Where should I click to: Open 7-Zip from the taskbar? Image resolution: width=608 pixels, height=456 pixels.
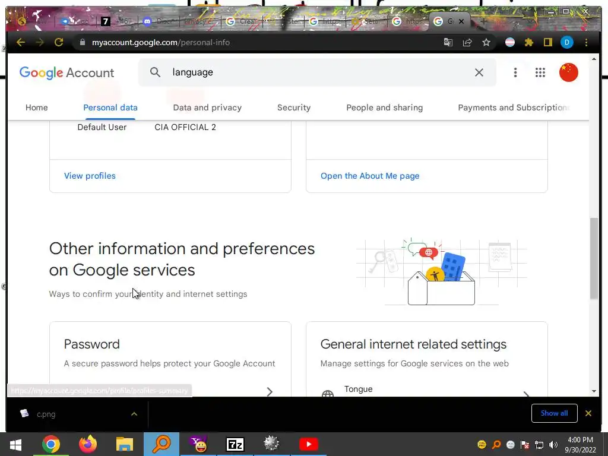click(235, 444)
